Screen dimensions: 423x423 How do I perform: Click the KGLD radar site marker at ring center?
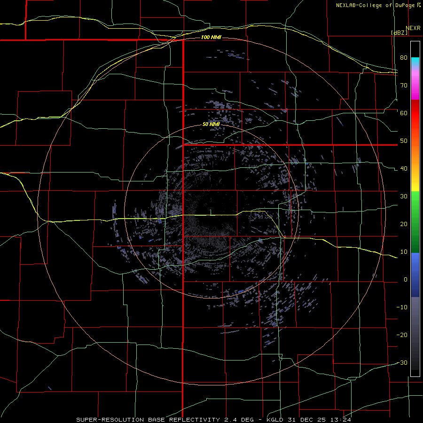pyautogui.click(x=211, y=211)
